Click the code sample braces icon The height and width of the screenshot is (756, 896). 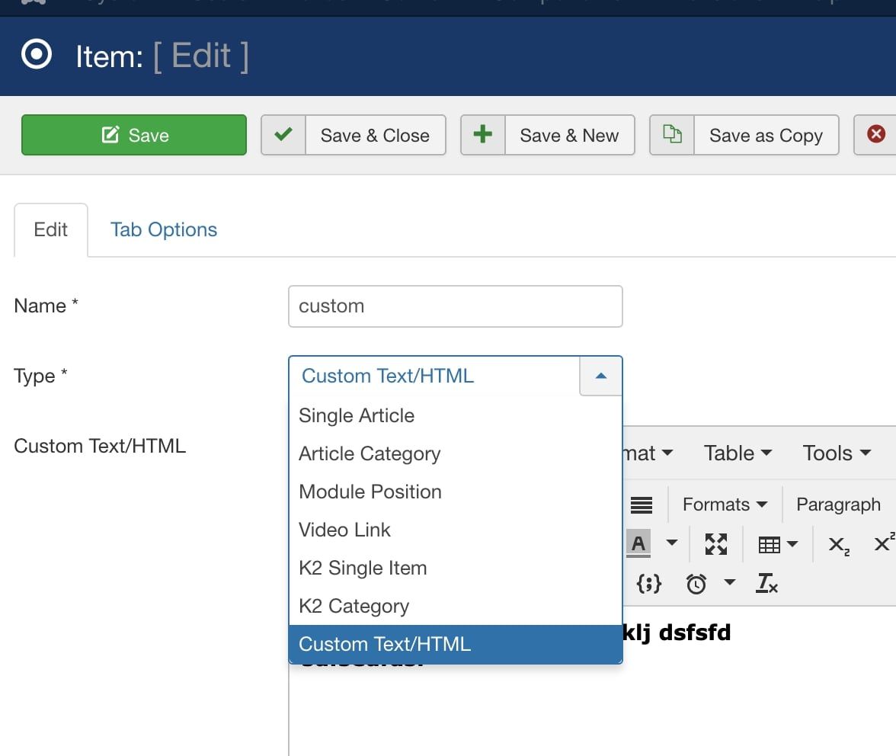648,584
